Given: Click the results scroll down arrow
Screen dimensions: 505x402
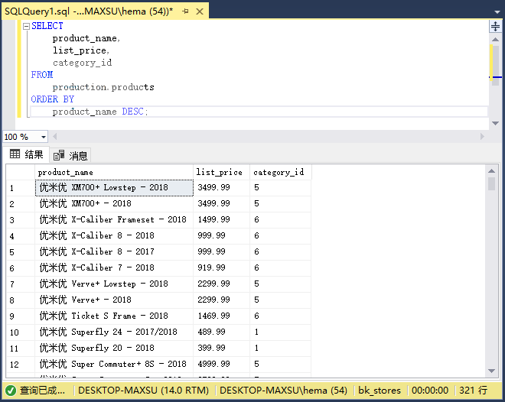Looking at the screenshot, I should tap(491, 371).
